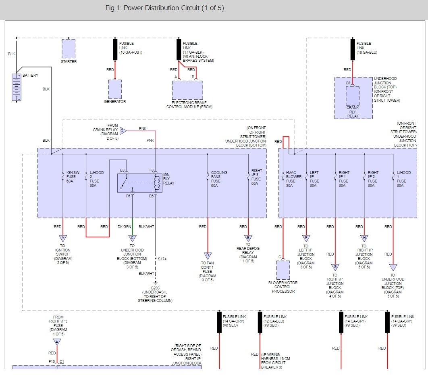Viewport: 428px width, 377px height.
Task: Select connector arrow G to right I/P block
Action: click(x=335, y=267)
